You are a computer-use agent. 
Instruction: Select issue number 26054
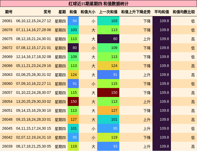click(x=7, y=101)
